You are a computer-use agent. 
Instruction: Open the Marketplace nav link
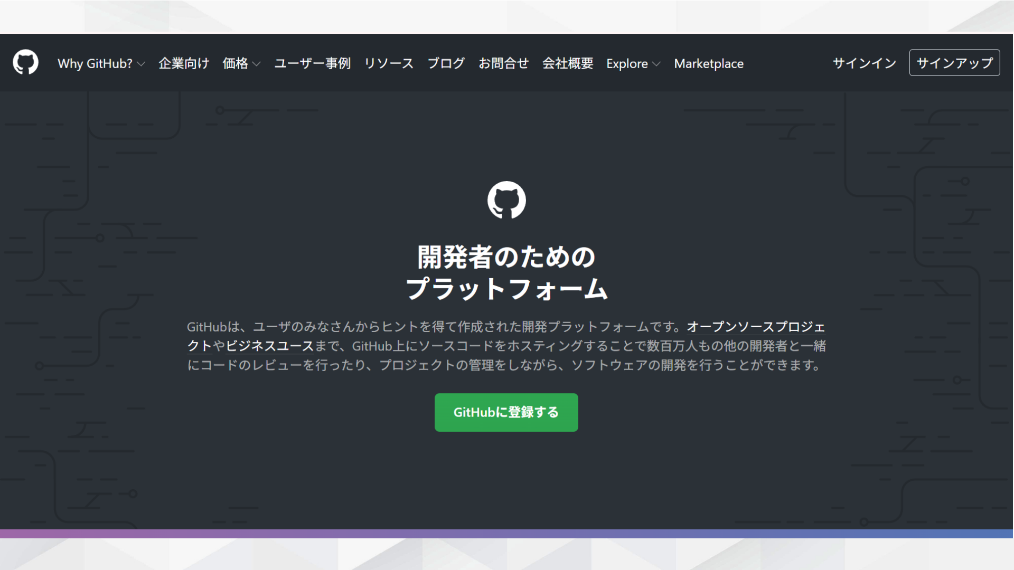[709, 63]
